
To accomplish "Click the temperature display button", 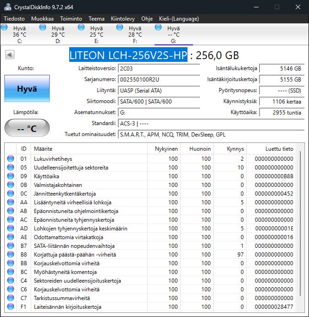I will coord(27,128).
